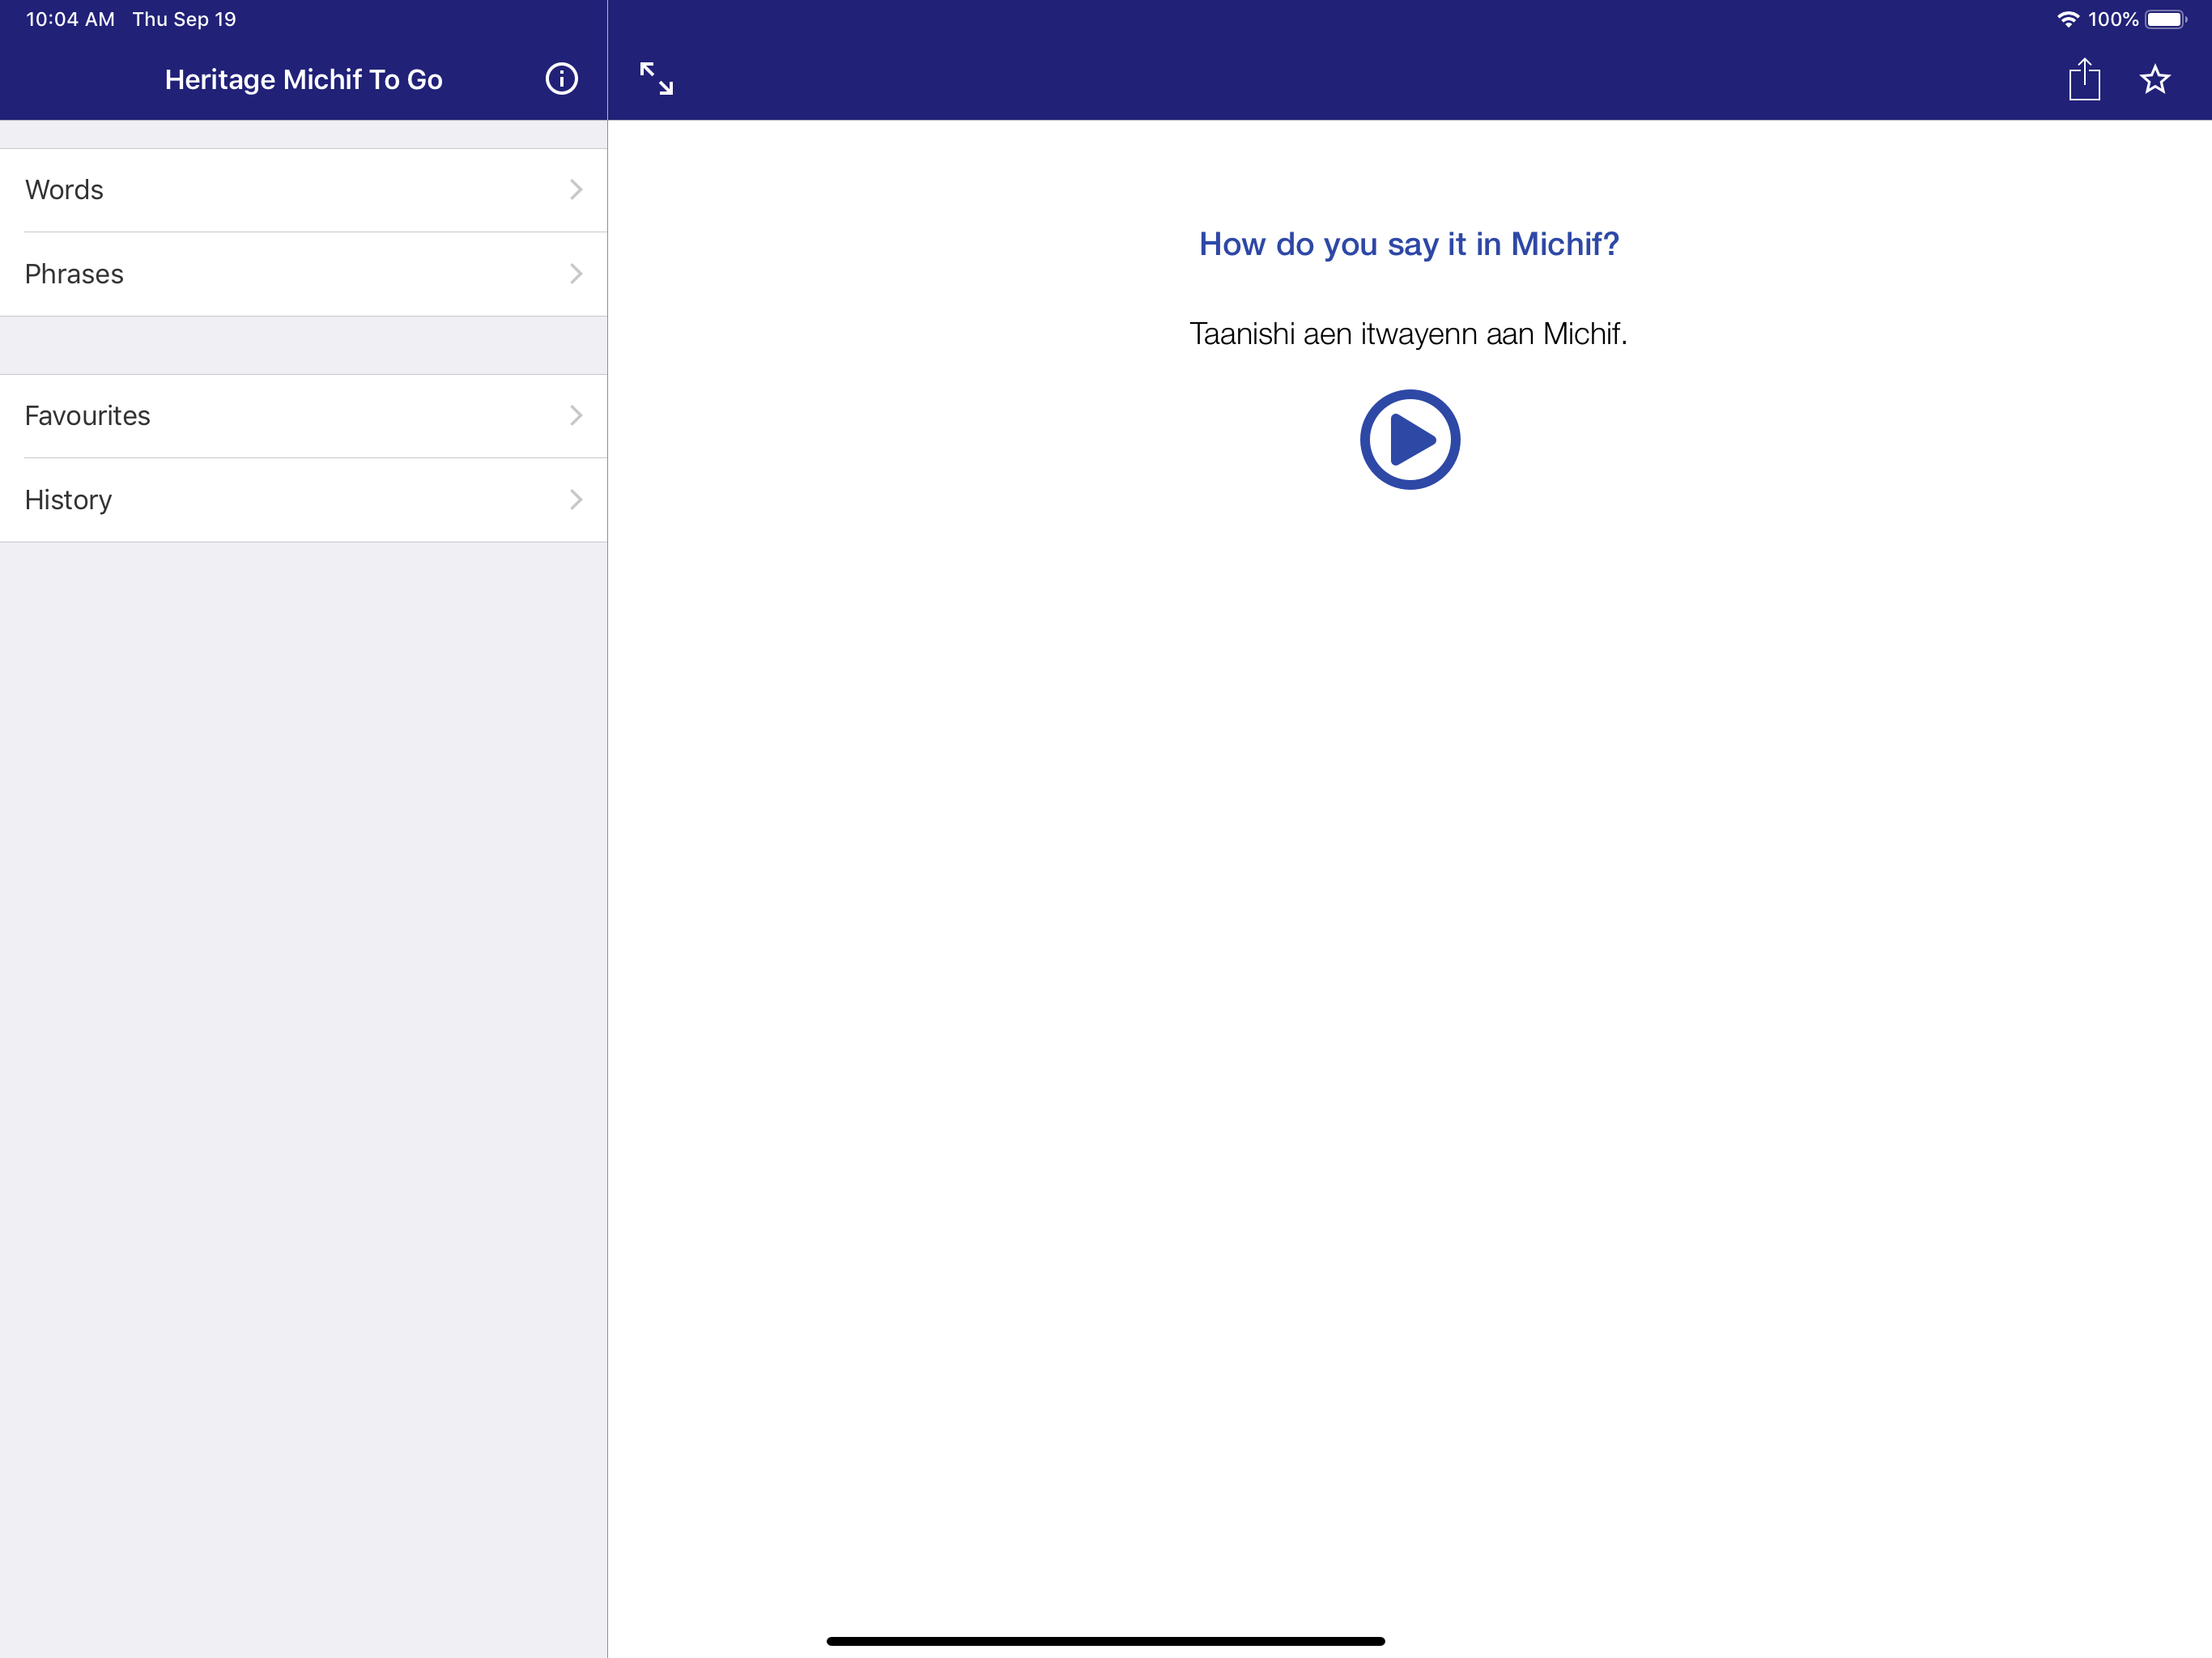Viewport: 2212px width, 1658px height.
Task: Open the Words category
Action: click(x=303, y=190)
